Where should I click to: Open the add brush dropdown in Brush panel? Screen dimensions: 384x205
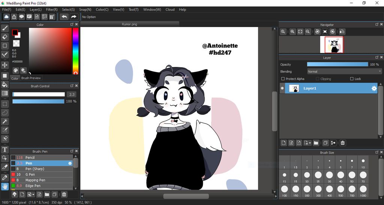tap(33, 195)
